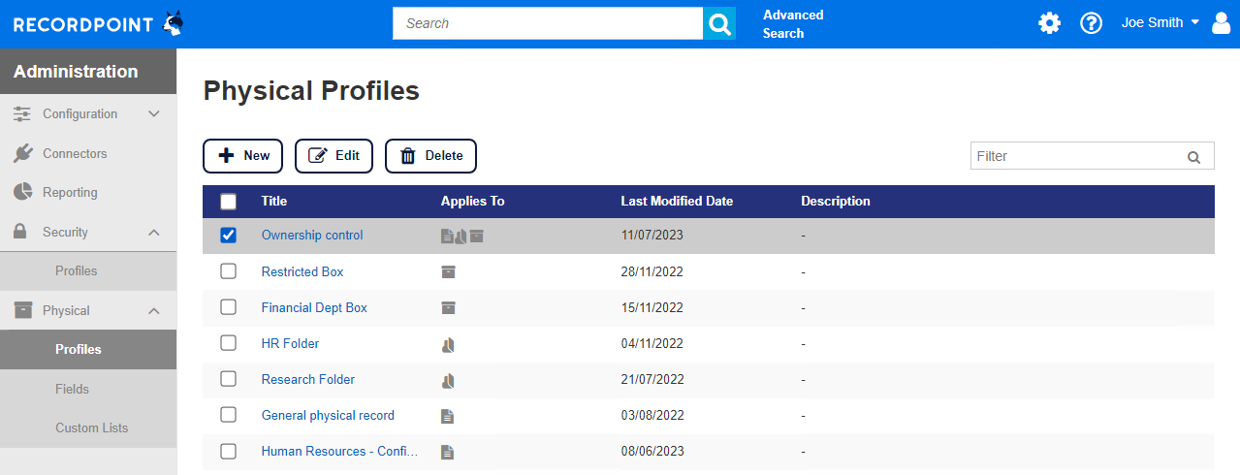
Task: Open the Human Resources - Confi... link
Action: [x=339, y=451]
